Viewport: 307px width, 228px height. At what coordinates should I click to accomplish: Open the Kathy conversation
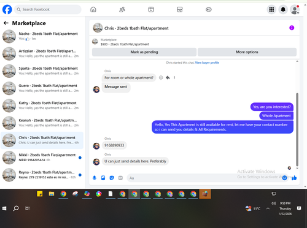[42, 105]
